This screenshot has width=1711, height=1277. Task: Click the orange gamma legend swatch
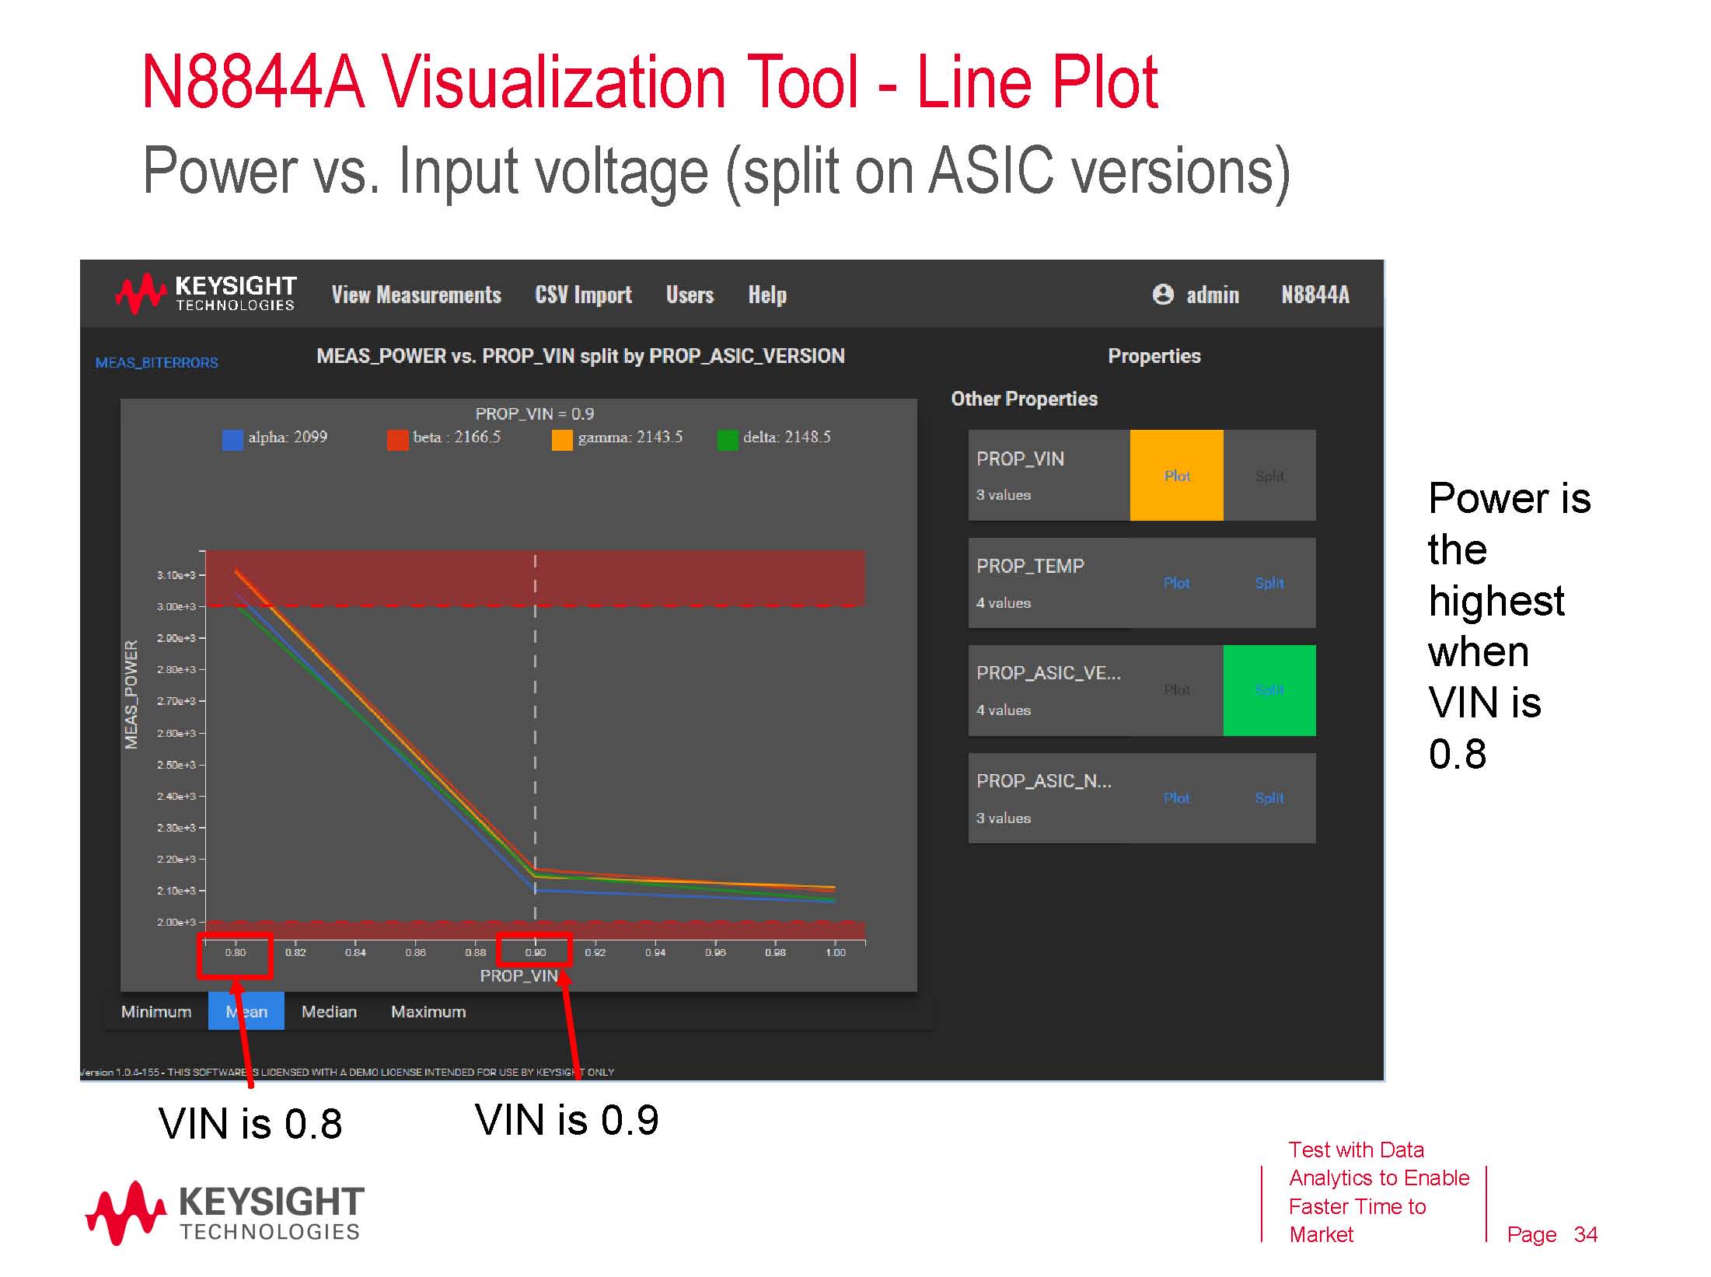pyautogui.click(x=562, y=441)
